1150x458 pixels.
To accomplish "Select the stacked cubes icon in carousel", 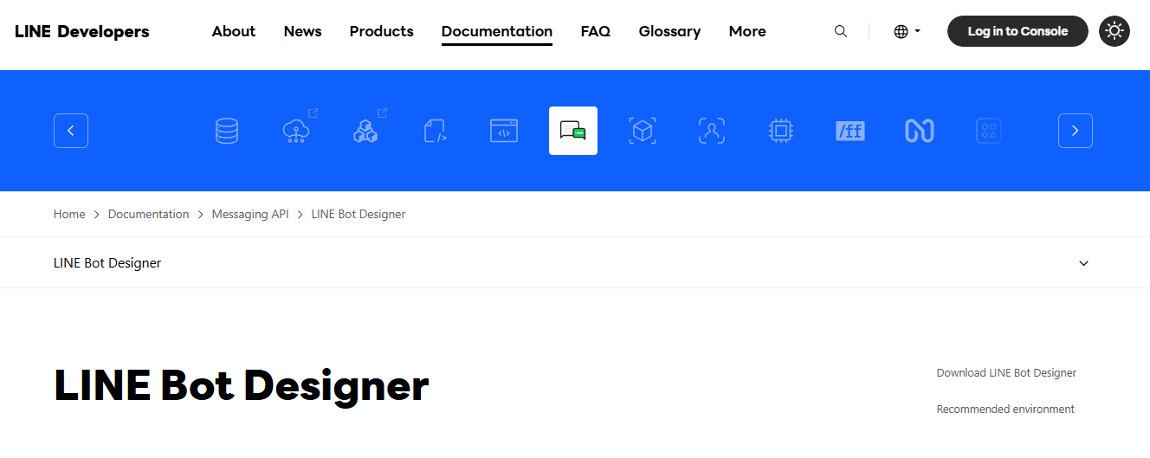I will pyautogui.click(x=365, y=131).
